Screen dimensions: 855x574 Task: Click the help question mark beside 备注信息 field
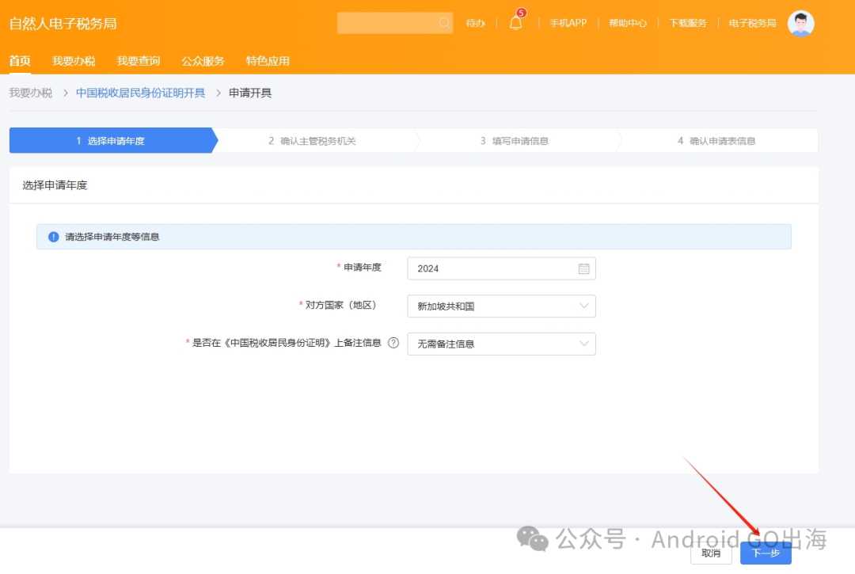pyautogui.click(x=393, y=344)
